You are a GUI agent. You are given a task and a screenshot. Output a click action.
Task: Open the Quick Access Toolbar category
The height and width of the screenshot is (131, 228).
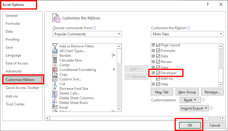[22, 88]
